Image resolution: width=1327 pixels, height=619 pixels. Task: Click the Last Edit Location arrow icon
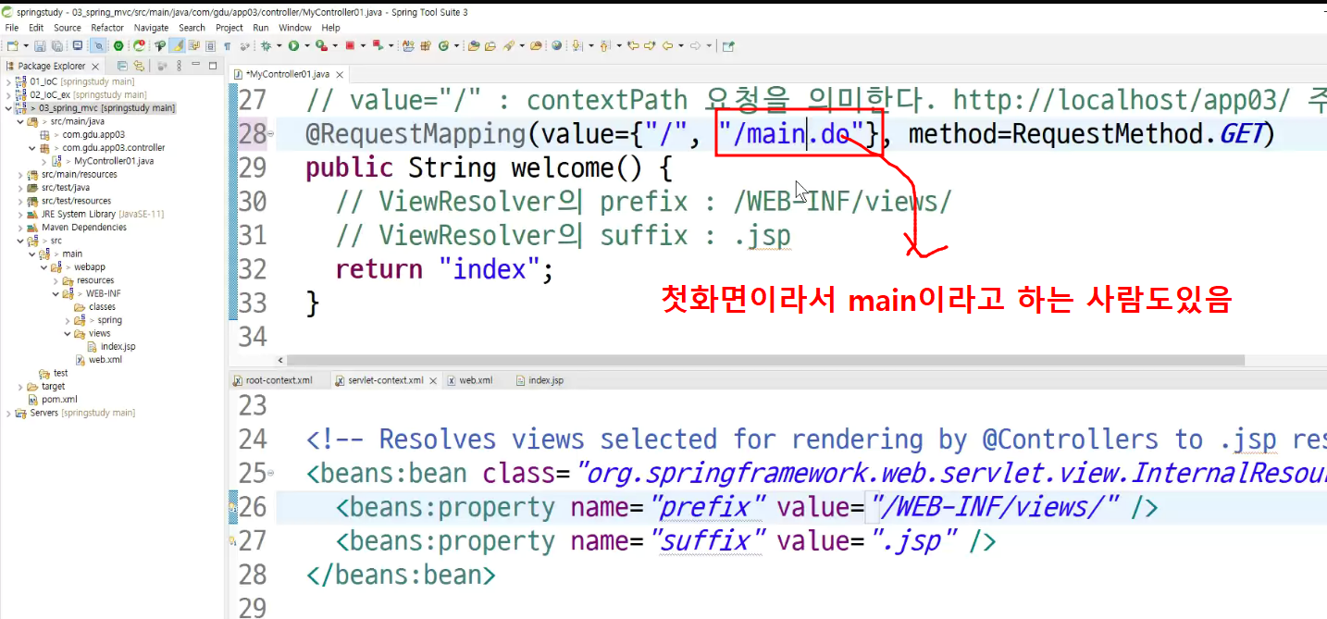[634, 45]
